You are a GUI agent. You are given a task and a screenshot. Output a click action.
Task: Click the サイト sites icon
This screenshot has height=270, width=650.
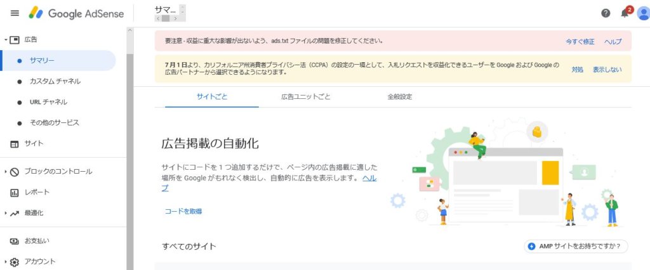pyautogui.click(x=15, y=144)
